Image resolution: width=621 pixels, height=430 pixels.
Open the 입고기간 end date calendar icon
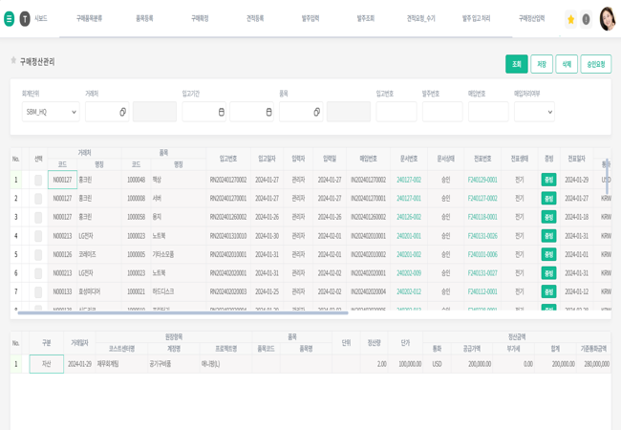point(268,112)
